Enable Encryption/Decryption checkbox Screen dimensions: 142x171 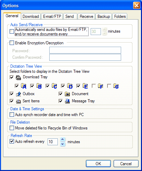(12, 43)
